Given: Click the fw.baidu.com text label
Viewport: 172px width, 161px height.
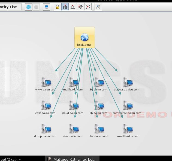Looking at the screenshot, I should (99, 136).
